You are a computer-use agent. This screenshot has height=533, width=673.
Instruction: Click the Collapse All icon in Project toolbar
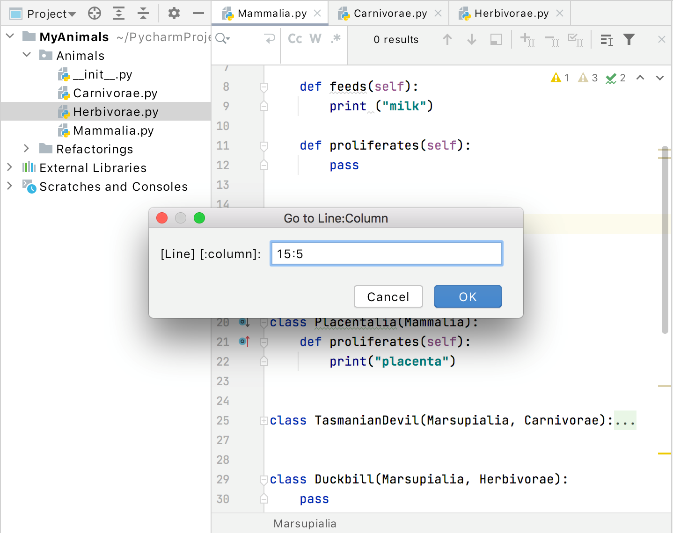143,14
